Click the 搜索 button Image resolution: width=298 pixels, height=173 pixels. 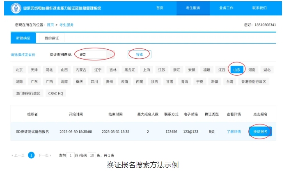coord(140,54)
